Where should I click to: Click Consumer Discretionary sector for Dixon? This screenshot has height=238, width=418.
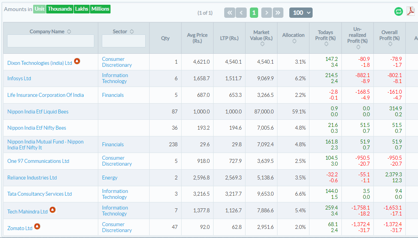[x=117, y=62]
